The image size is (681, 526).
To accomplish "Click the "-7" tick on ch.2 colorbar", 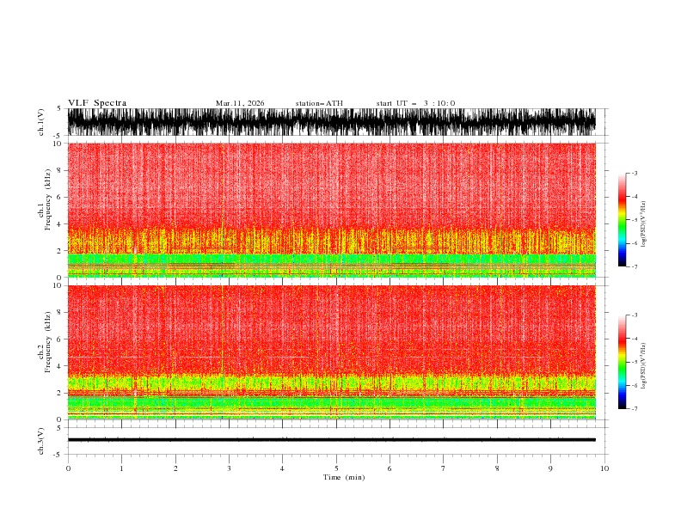I will pyautogui.click(x=635, y=409).
